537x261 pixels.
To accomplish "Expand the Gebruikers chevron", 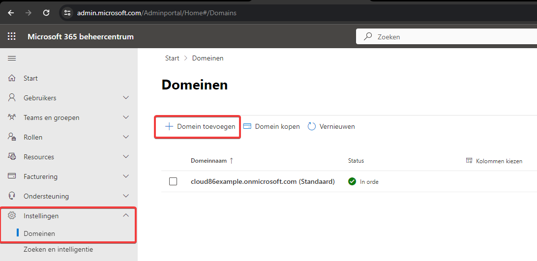I will point(126,98).
